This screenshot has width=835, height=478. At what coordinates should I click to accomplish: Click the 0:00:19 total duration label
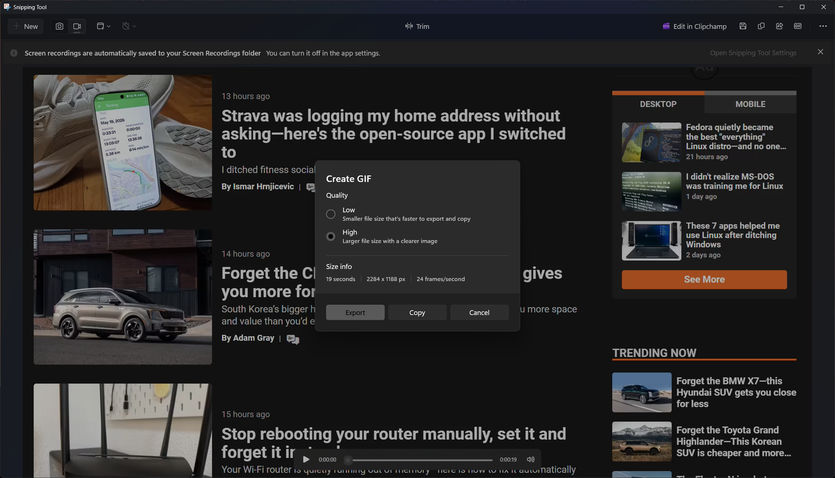(x=508, y=460)
